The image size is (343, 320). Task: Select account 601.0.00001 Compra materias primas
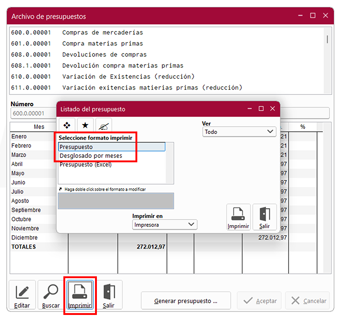tap(102, 44)
